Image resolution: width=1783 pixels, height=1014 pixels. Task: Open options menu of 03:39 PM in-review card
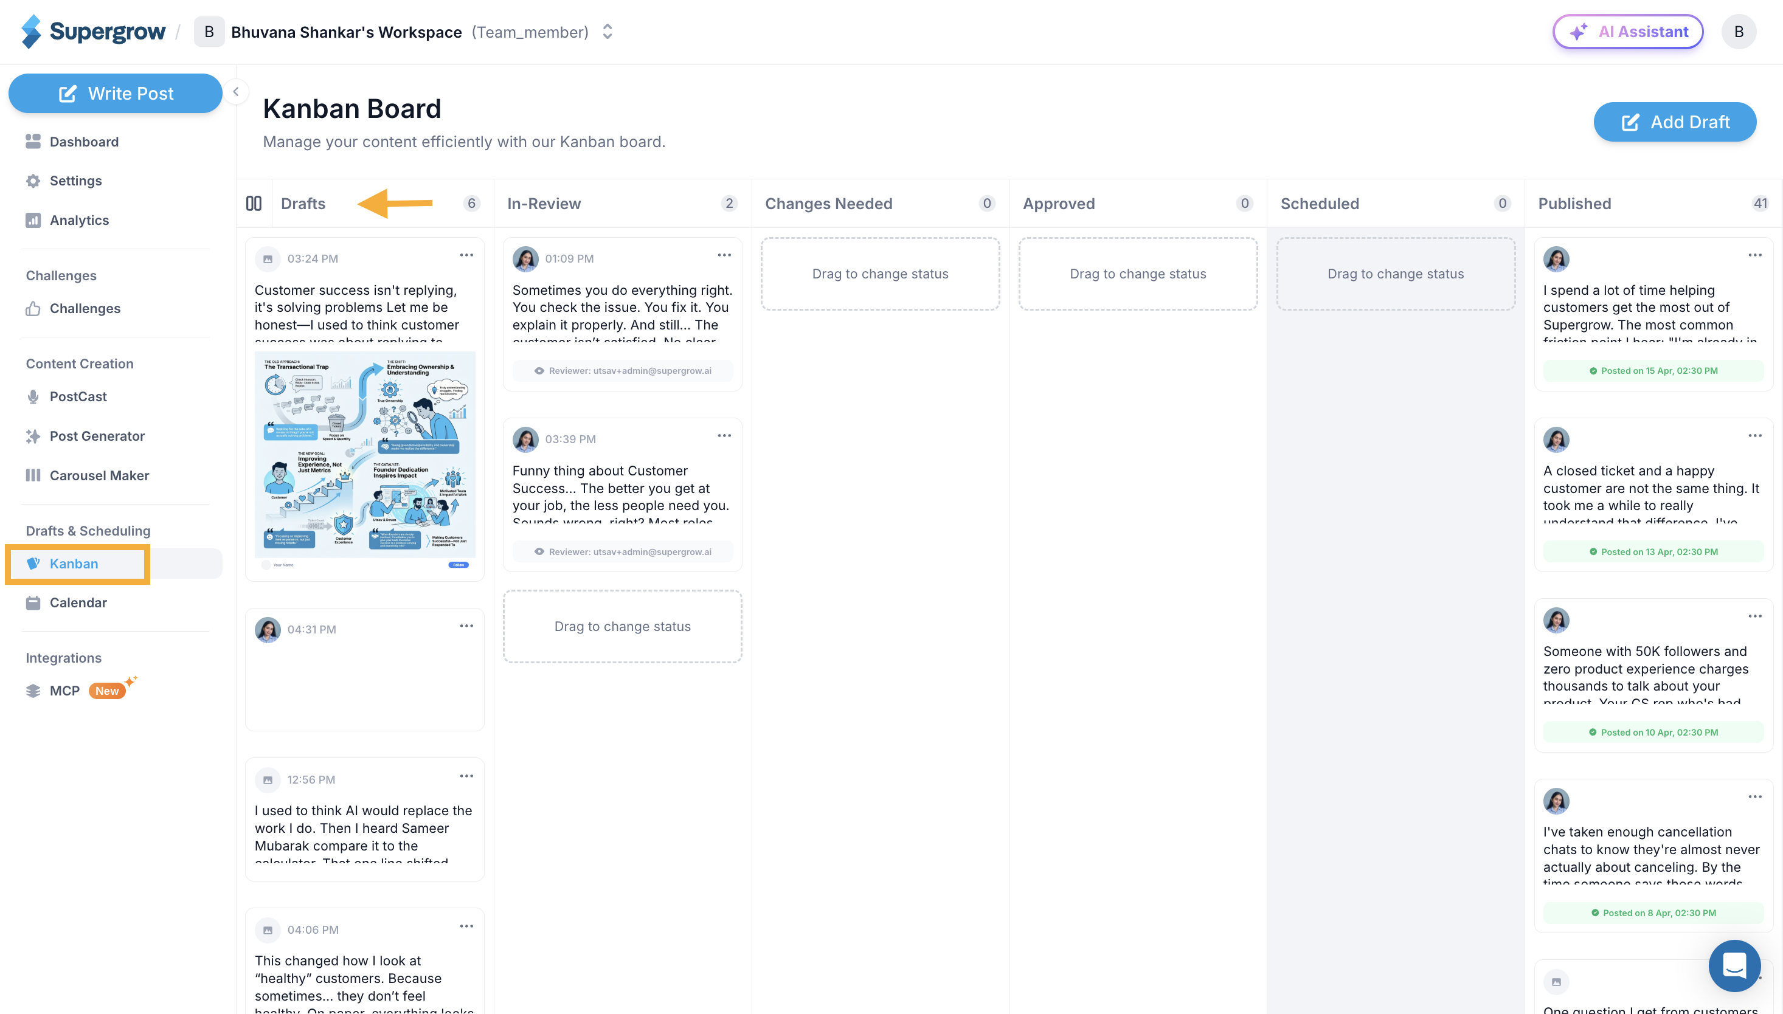[724, 436]
